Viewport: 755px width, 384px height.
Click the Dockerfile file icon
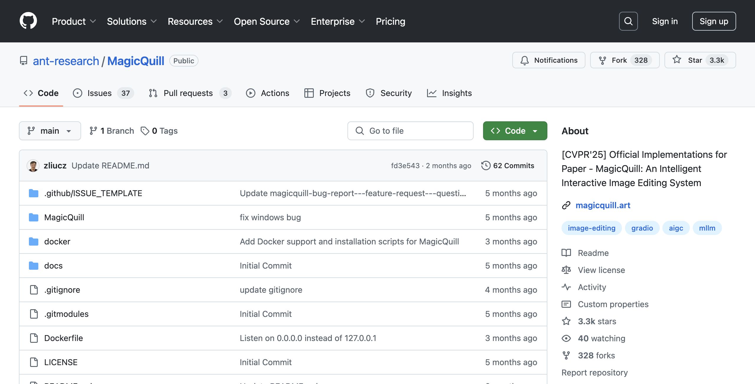pyautogui.click(x=34, y=338)
